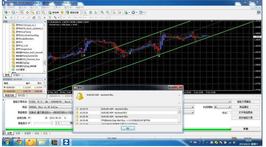Toggle the 复盘显示 (visual mode) checkbox
This screenshot has width=266, height=147.
30,123
